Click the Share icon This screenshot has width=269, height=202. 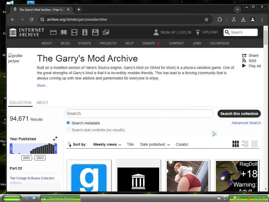[x=244, y=55]
